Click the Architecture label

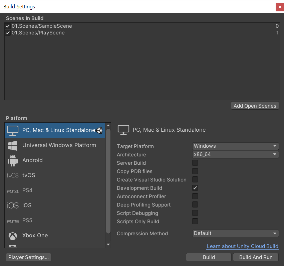pos(131,155)
